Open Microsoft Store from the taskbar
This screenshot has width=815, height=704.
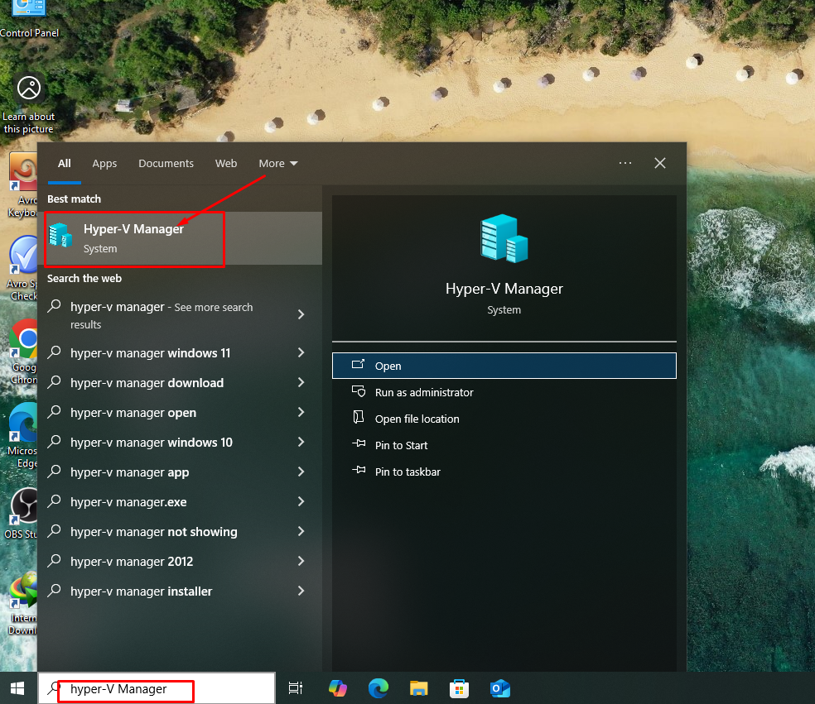459,688
